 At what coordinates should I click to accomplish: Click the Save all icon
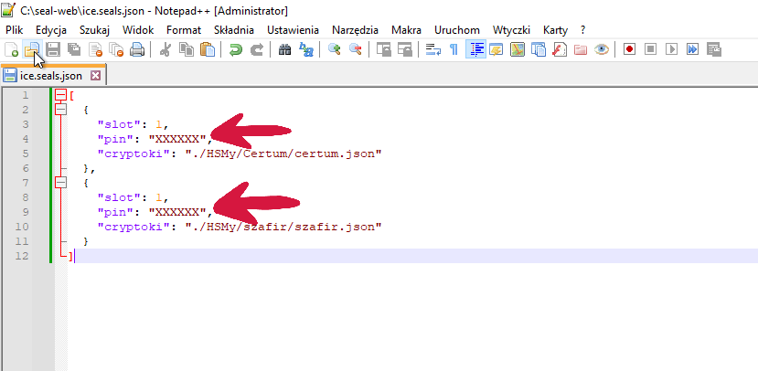[x=73, y=50]
